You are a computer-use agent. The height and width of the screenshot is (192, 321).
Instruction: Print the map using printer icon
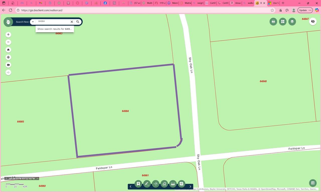point(273,22)
